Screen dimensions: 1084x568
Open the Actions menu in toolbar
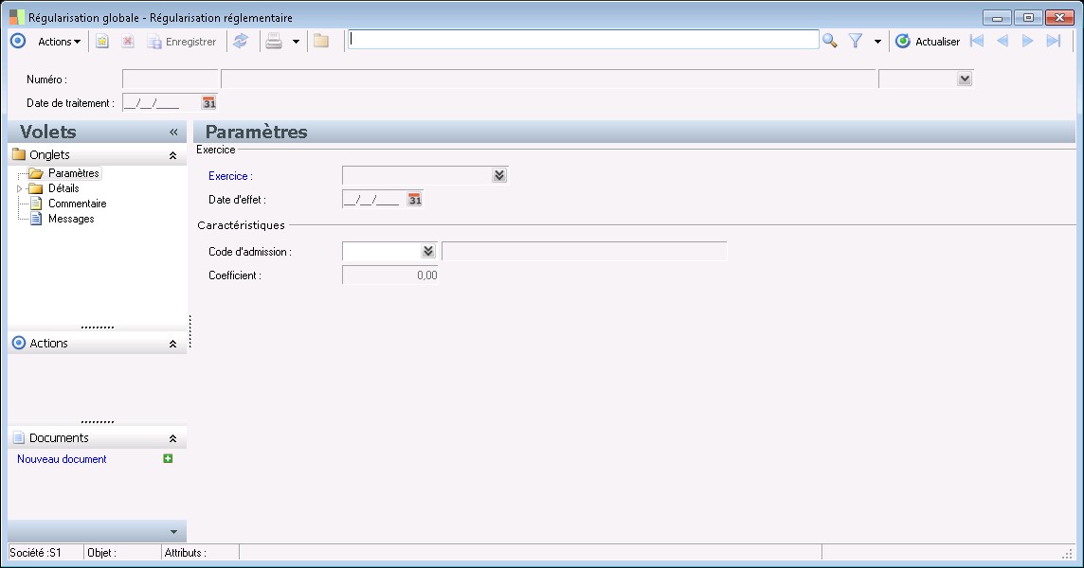(x=59, y=42)
